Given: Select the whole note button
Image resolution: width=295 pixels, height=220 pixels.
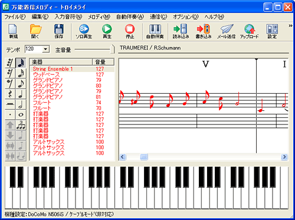Looking at the screenshot, I should coord(21,114).
